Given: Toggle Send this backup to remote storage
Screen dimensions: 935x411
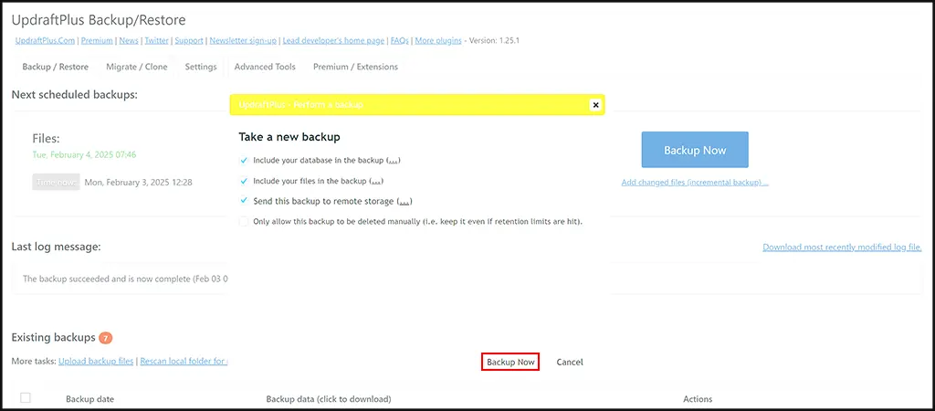Looking at the screenshot, I should point(243,201).
